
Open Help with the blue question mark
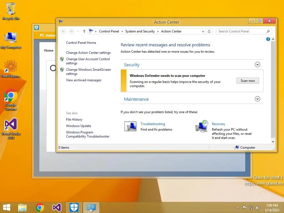(x=268, y=39)
